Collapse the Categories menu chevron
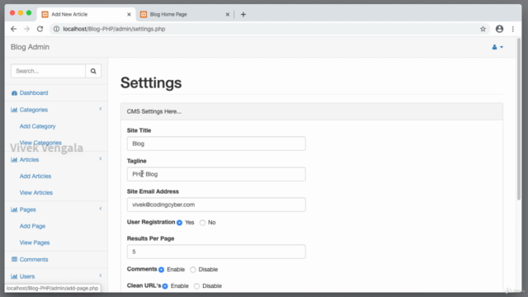The width and height of the screenshot is (528, 297). click(x=101, y=109)
